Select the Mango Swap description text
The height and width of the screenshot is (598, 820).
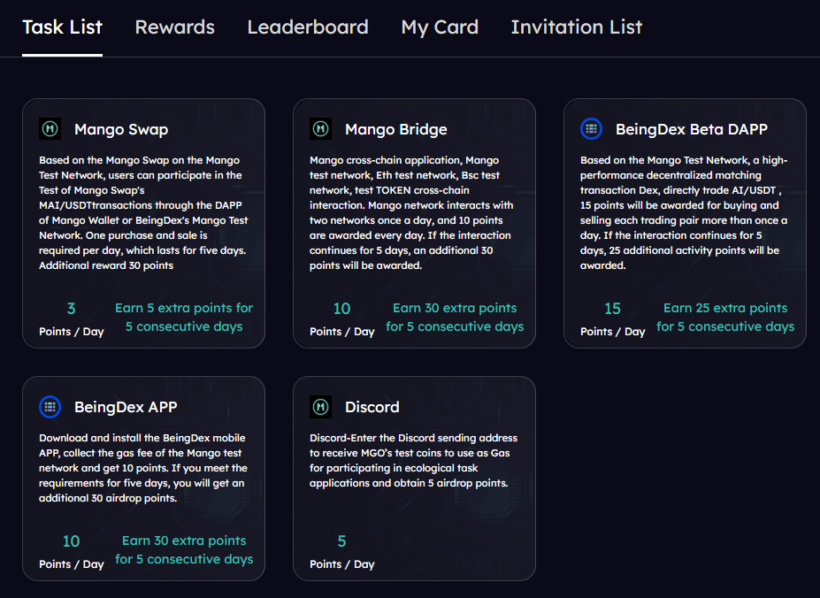click(143, 213)
